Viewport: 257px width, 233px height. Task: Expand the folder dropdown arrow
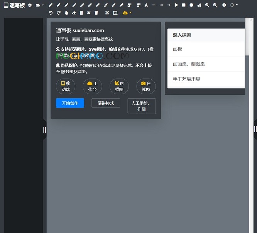click(43, 5)
